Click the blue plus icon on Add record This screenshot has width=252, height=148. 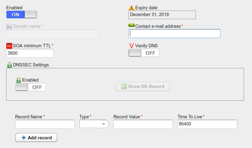pyautogui.click(x=24, y=137)
